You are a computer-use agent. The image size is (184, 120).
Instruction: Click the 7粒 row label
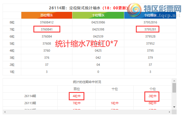[12, 29]
